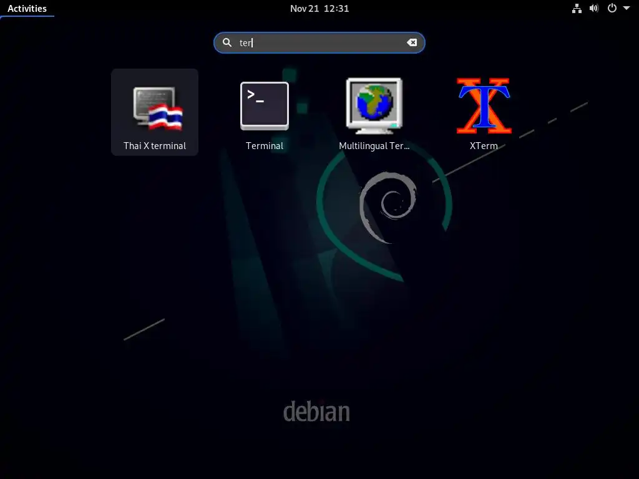Select the 'Thai X terminal' label
This screenshot has height=479, width=639.
(155, 146)
